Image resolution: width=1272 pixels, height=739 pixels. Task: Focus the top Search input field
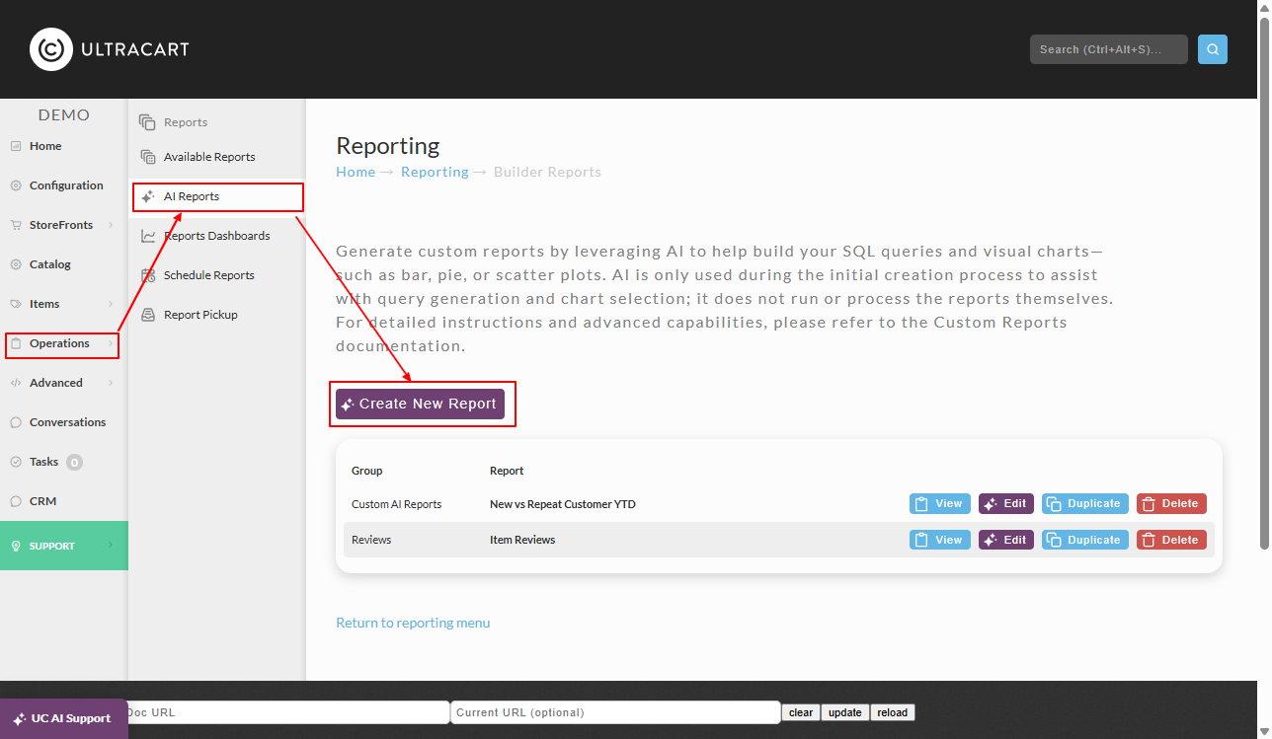tap(1109, 49)
